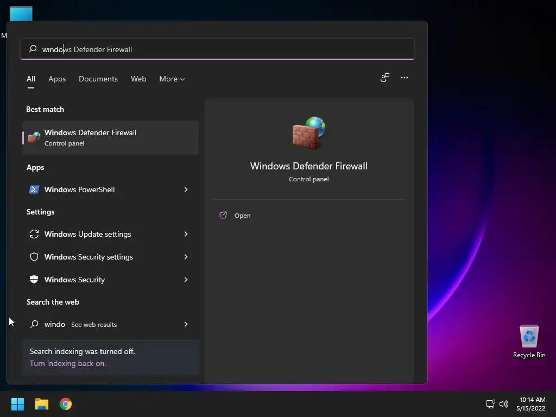Open Windows Defender Firewall best match result
The image size is (556, 417).
tap(111, 137)
